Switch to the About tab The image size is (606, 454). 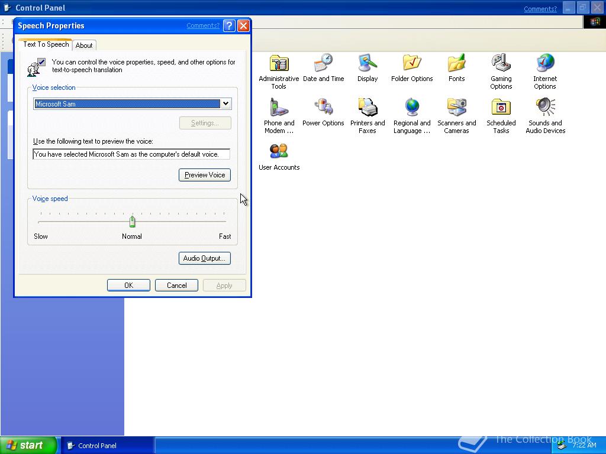[x=84, y=45]
